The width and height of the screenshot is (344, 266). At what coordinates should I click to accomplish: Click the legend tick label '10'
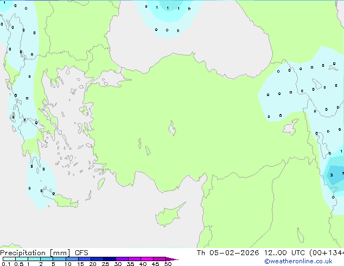pyautogui.click(x=68, y=264)
